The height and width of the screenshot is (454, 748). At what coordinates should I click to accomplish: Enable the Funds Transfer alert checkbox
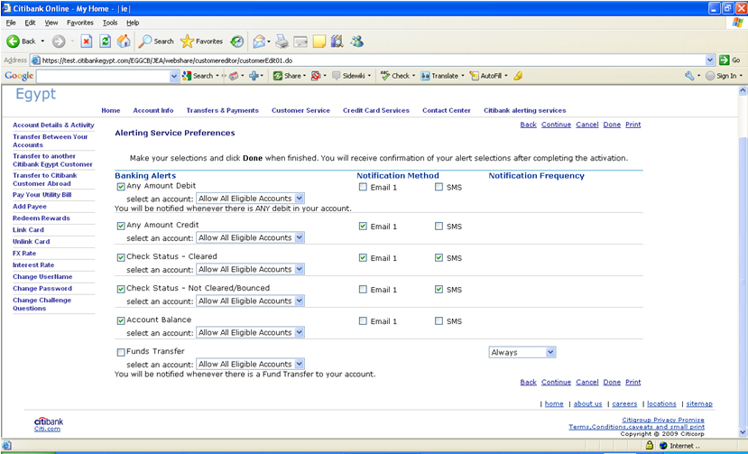(x=121, y=352)
